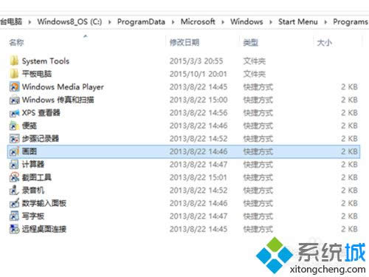Viewport: 369px width, 277px height.
Task: Expand arrow after ProgramData breadcrumb
Action: tap(173, 22)
